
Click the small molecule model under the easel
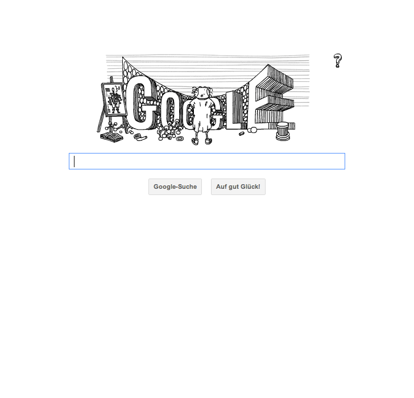[x=114, y=127]
